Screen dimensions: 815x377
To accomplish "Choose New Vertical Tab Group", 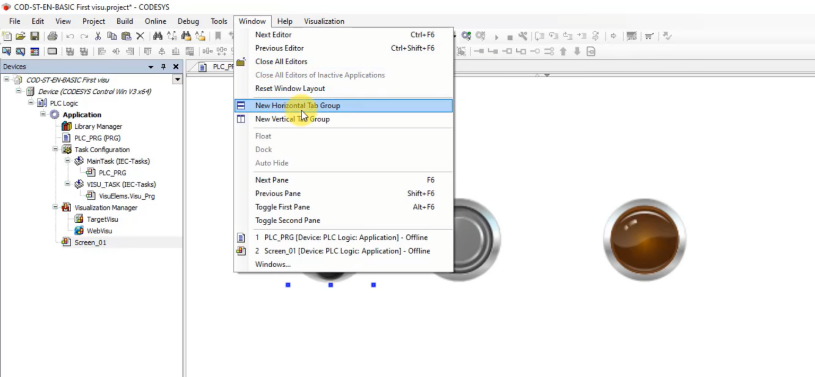I will pyautogui.click(x=292, y=119).
